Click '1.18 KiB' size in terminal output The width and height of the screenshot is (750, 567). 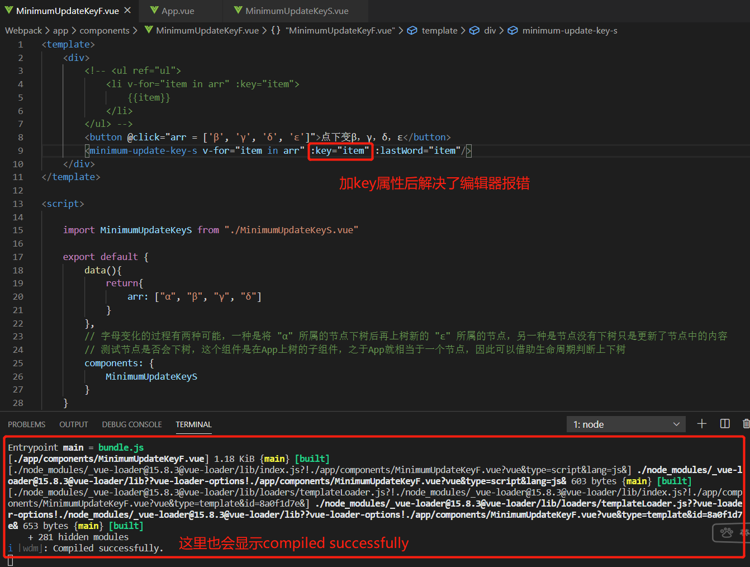[x=234, y=459]
